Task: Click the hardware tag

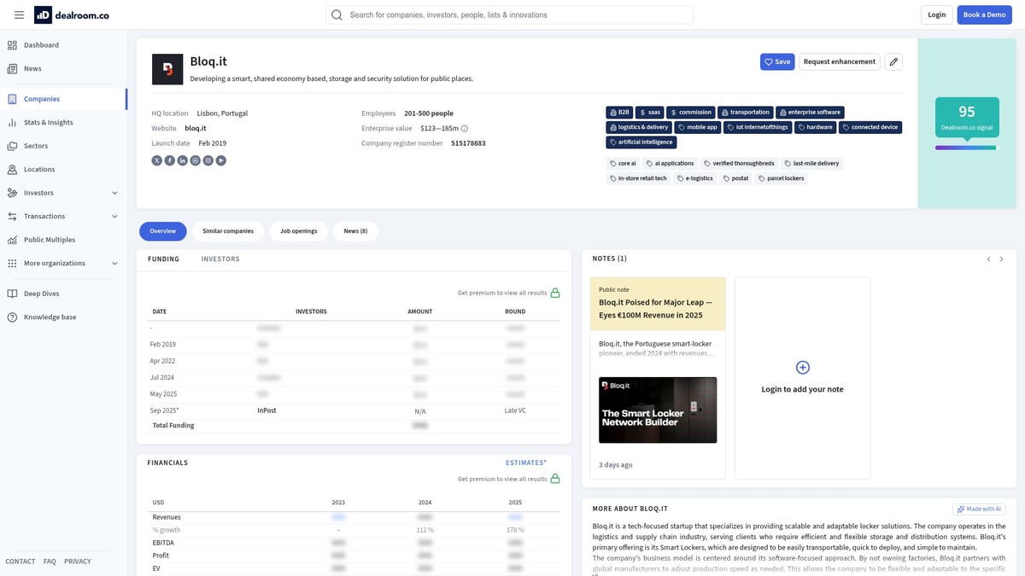Action: (815, 127)
